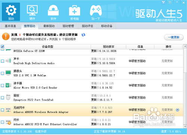Click the 检查升级 link in status bar
The image size is (187, 135).
pos(41,131)
